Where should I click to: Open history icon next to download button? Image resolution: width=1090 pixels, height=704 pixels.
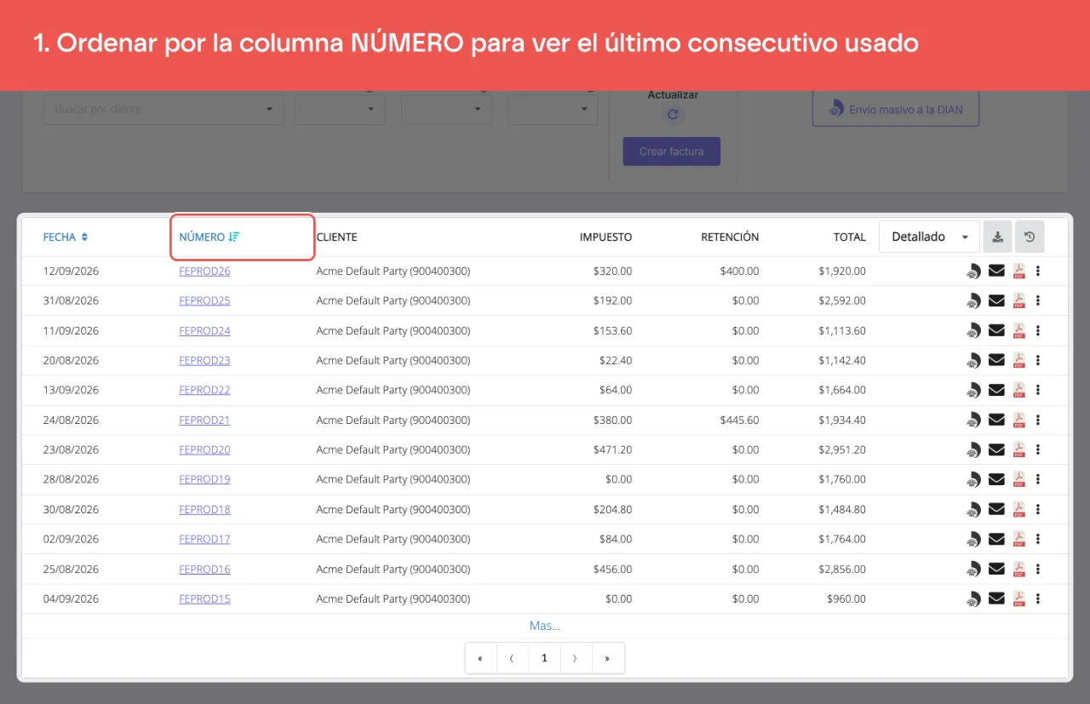pos(1030,237)
